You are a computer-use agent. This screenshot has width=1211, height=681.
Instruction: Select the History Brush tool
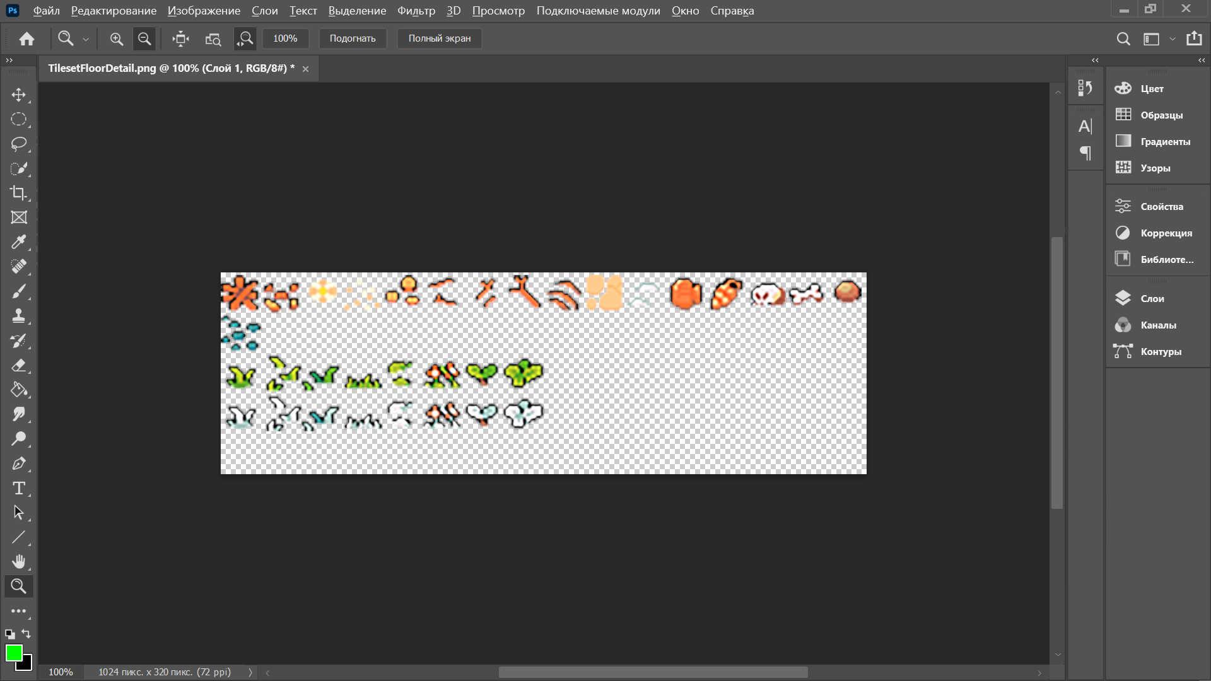19,340
